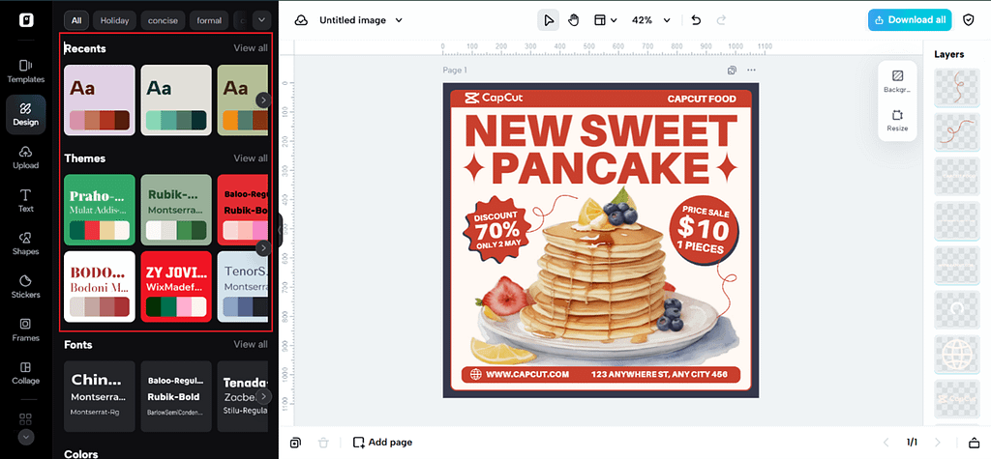
Task: Select the first layer thumbnail in Layers
Action: 955,87
